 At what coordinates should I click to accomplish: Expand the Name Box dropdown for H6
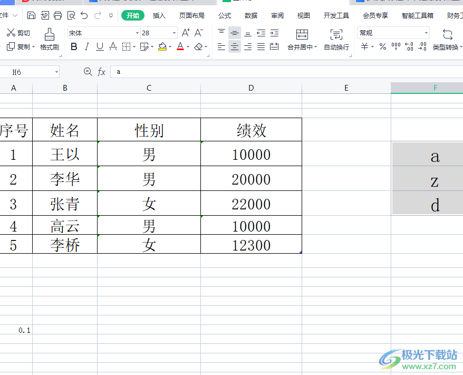(x=56, y=72)
